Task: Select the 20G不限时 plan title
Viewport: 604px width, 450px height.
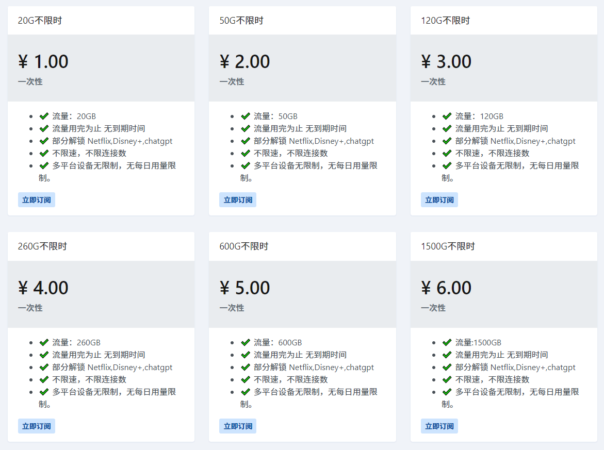Action: click(40, 21)
